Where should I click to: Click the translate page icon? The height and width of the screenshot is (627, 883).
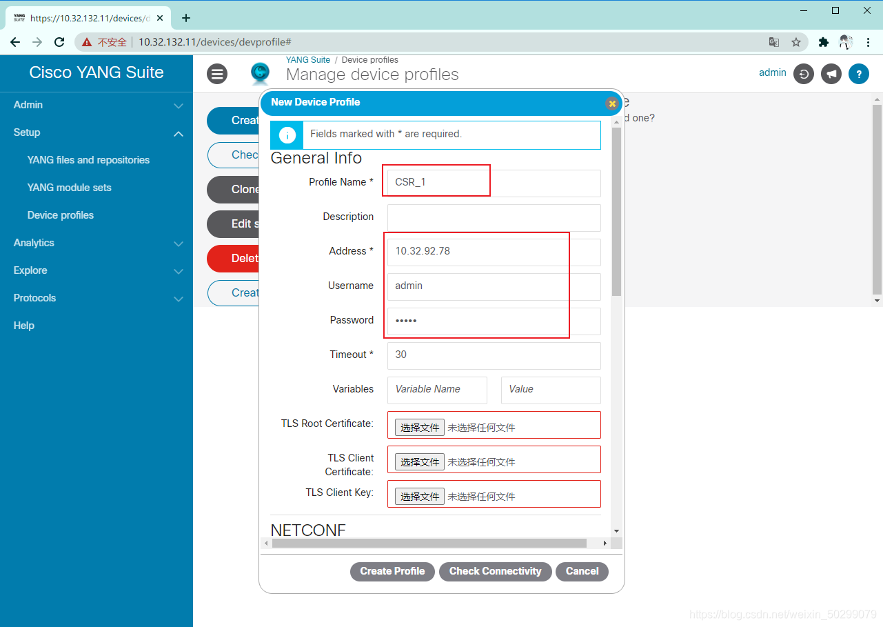coord(774,42)
